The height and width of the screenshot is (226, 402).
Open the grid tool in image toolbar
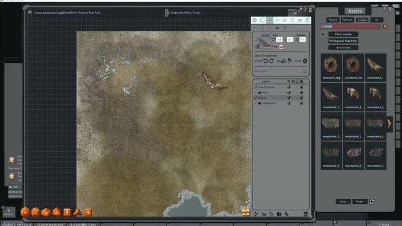285,20
